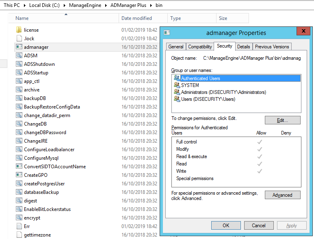314x239 pixels.
Task: Sort by the Size column header
Action: pos(232,18)
